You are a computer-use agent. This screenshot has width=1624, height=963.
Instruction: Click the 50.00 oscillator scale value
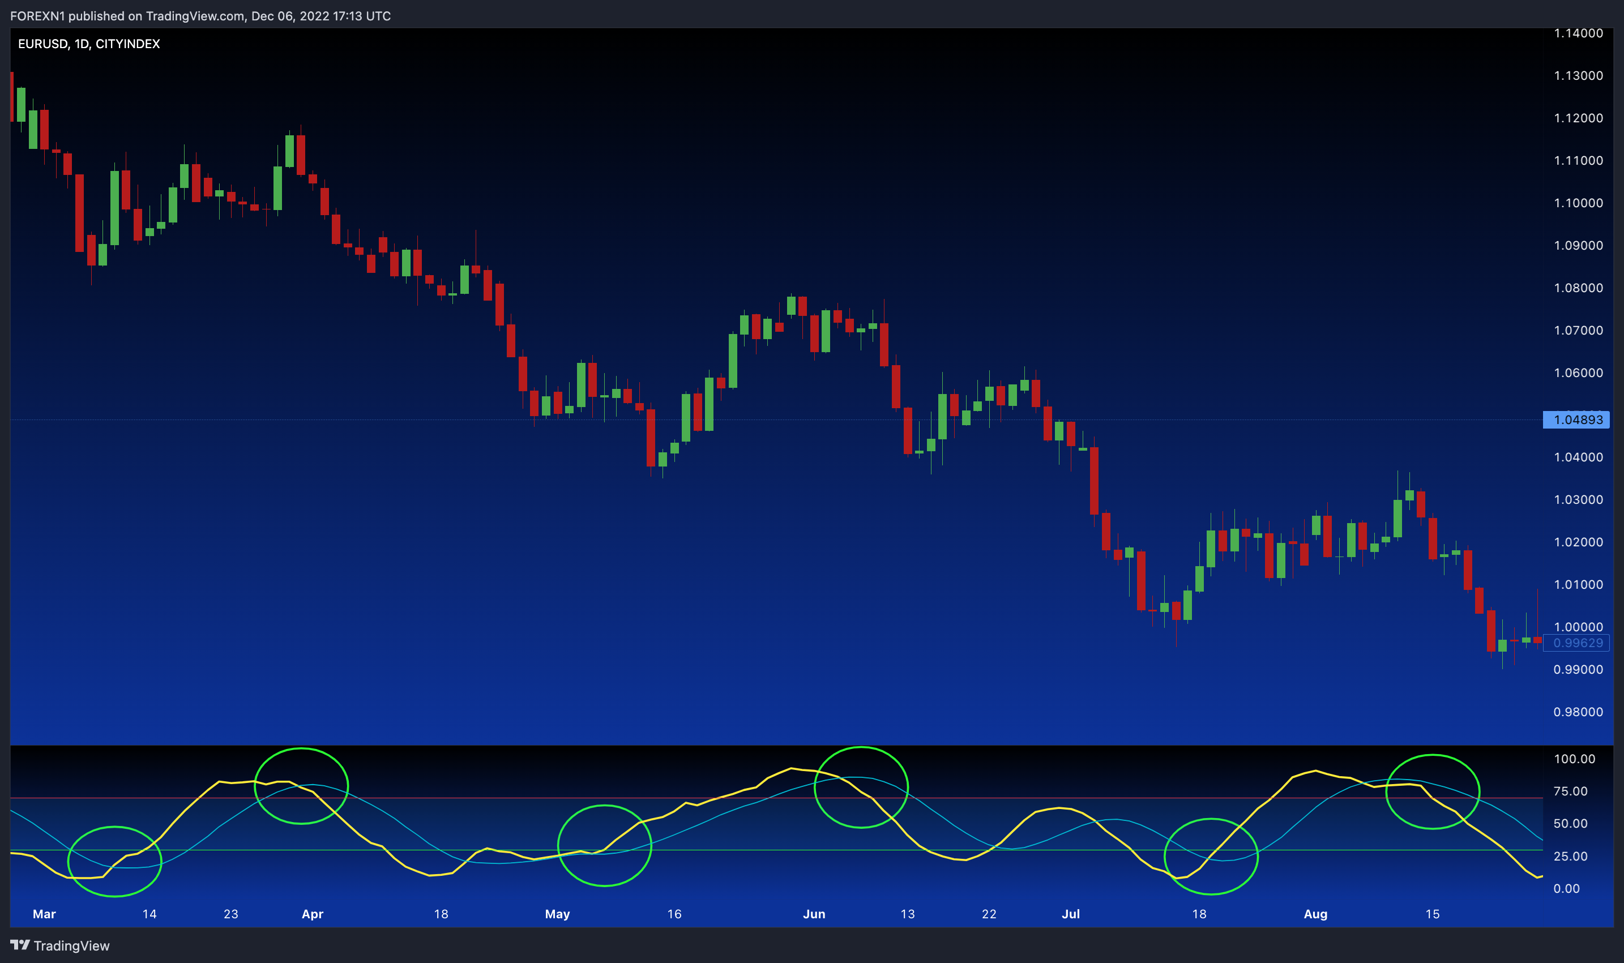click(1570, 824)
